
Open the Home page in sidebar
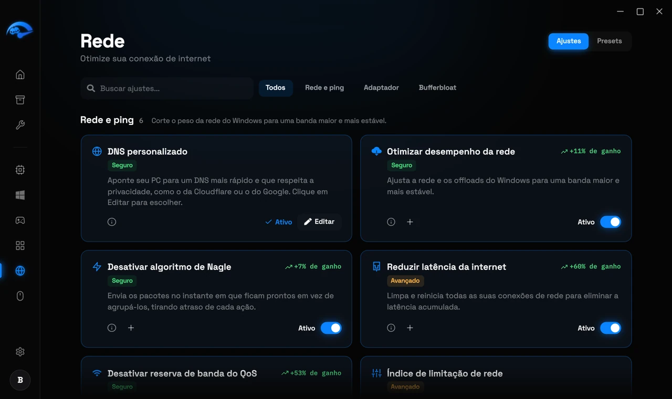20,75
